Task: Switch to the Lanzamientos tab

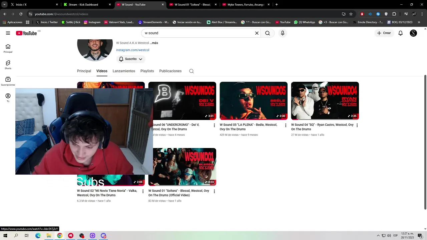Action: tap(124, 71)
